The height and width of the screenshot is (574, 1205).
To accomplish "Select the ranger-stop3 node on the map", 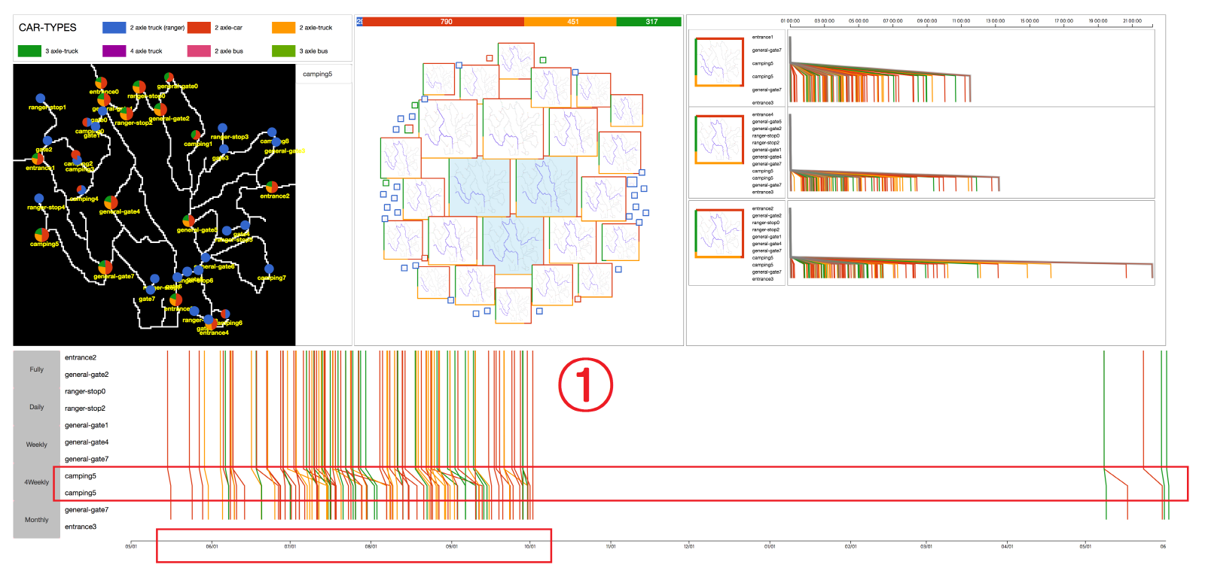I will (x=222, y=129).
